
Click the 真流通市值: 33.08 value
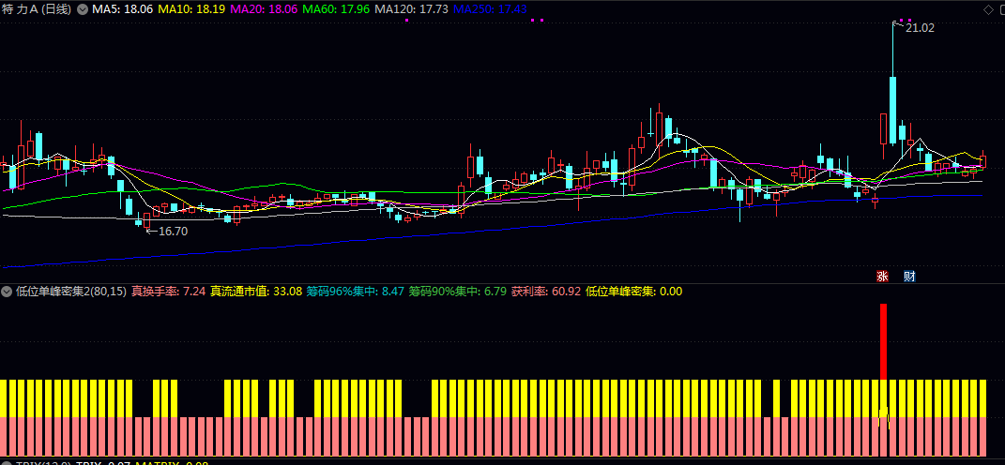click(x=256, y=292)
